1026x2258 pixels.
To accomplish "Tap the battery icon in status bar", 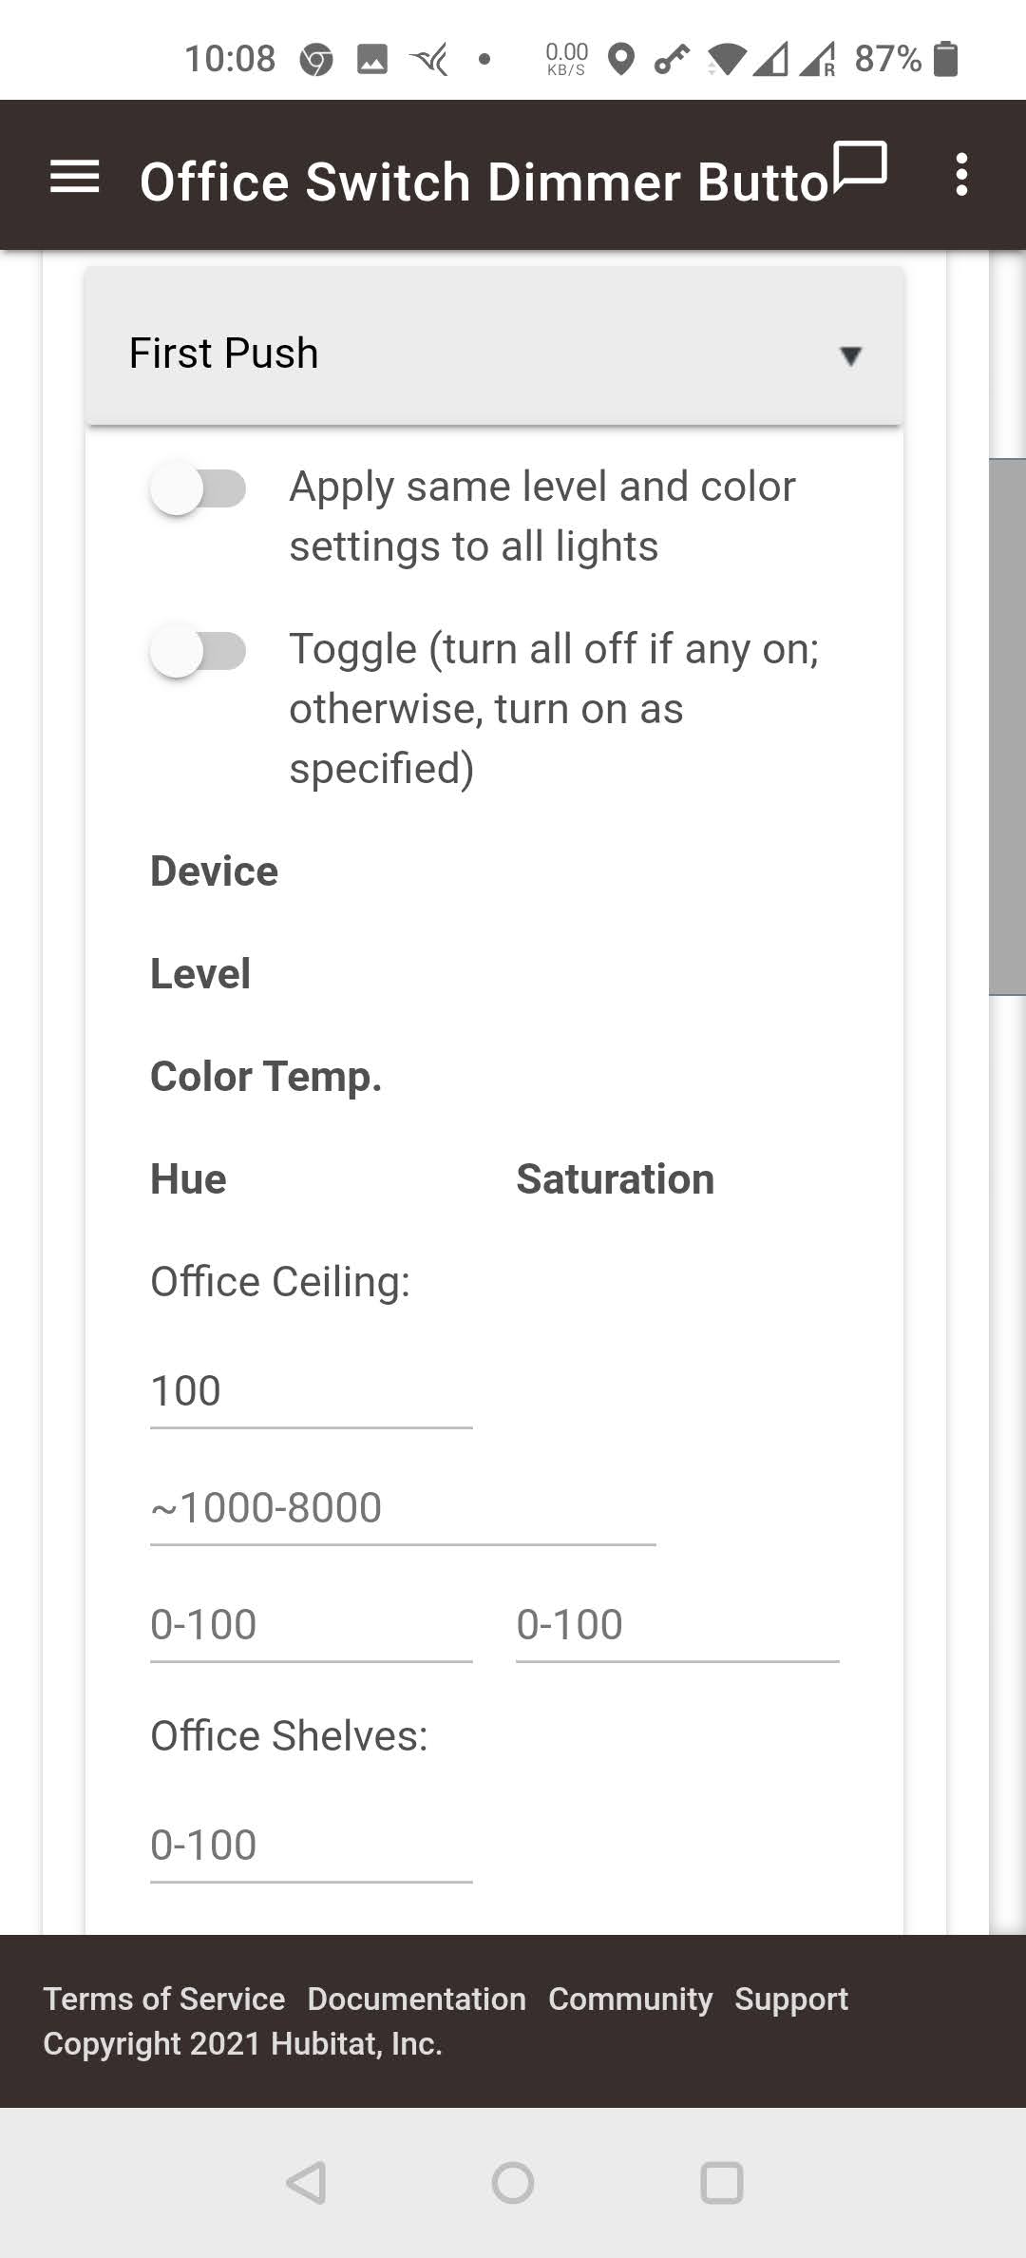I will (x=945, y=59).
